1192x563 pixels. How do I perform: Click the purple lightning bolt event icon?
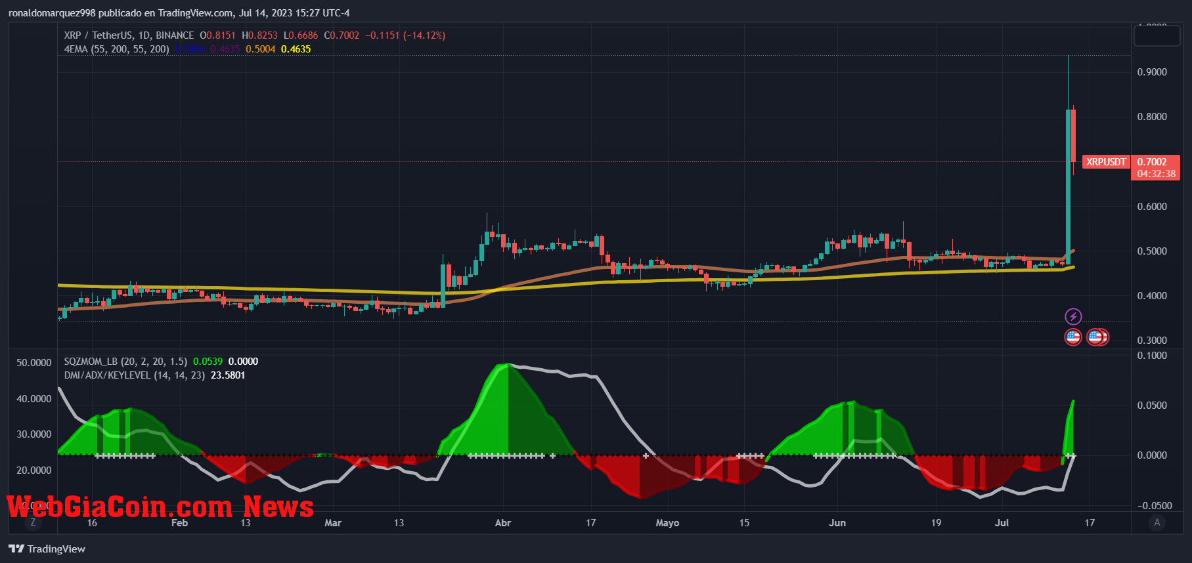point(1073,317)
